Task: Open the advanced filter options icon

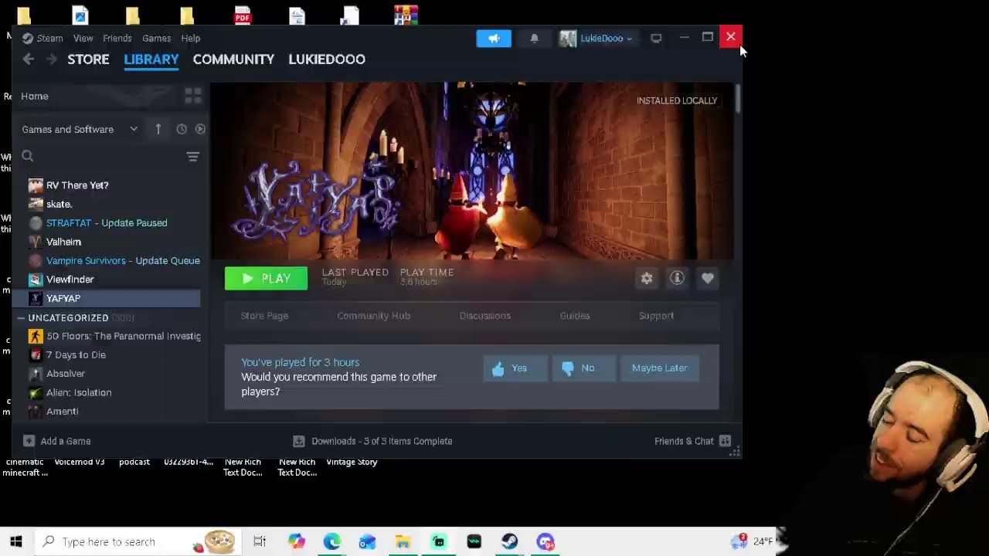Action: (193, 157)
